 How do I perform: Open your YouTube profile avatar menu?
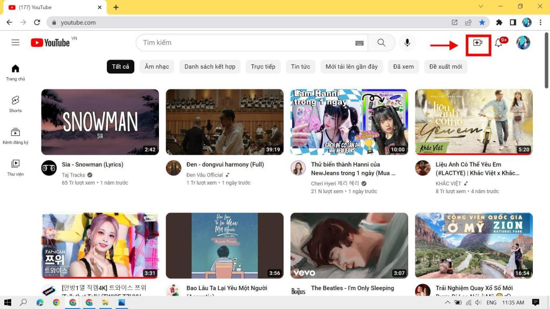tap(524, 43)
